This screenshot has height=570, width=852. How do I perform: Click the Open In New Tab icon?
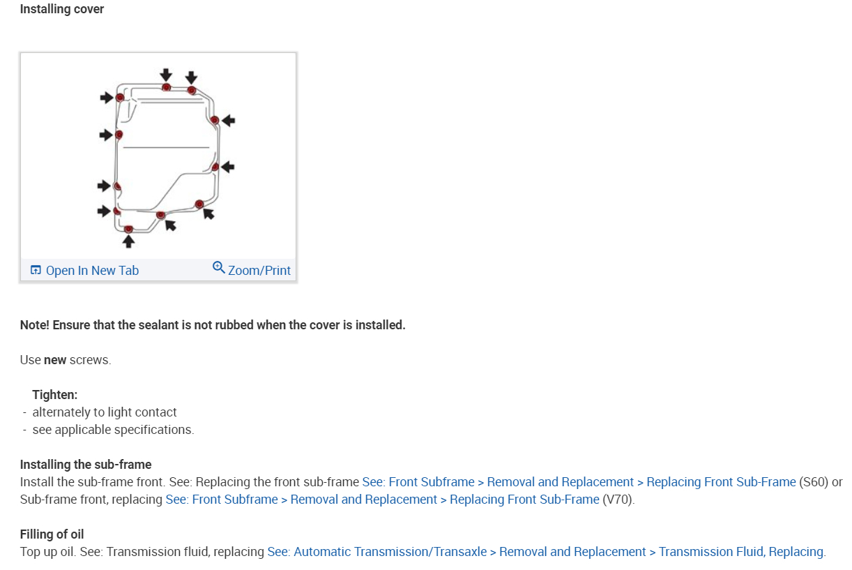36,271
